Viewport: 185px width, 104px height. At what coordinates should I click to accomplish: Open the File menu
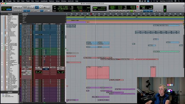14,1
